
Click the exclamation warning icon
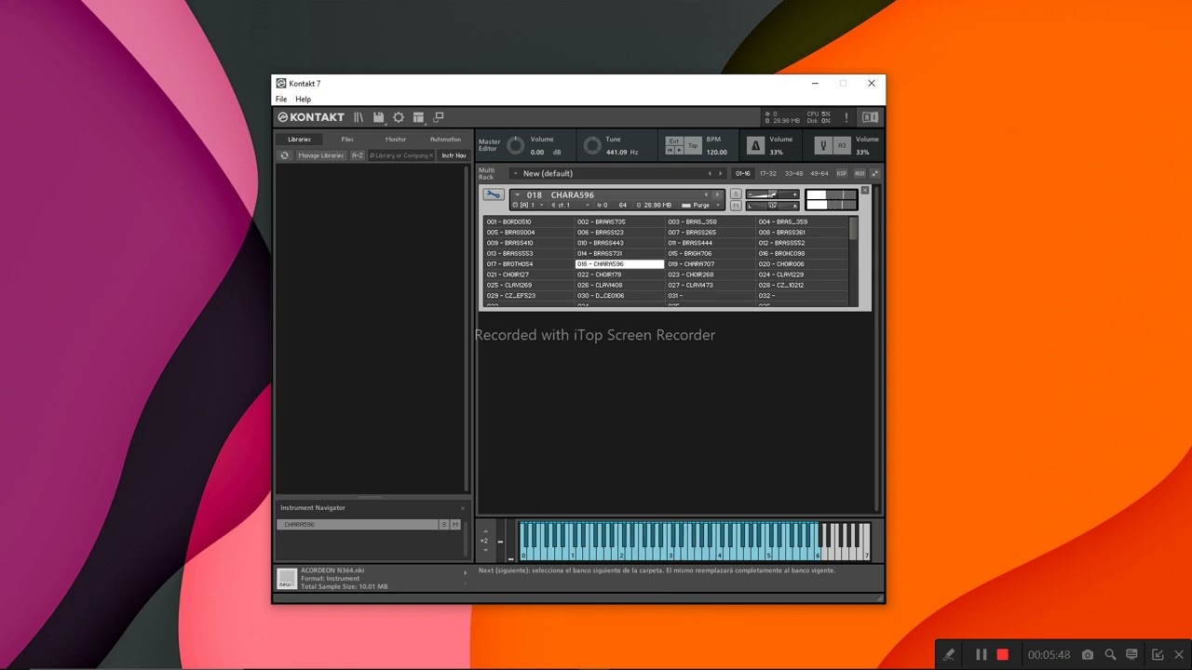[x=847, y=117]
